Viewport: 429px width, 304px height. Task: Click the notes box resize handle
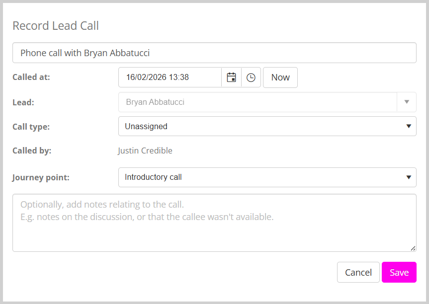click(x=413, y=248)
